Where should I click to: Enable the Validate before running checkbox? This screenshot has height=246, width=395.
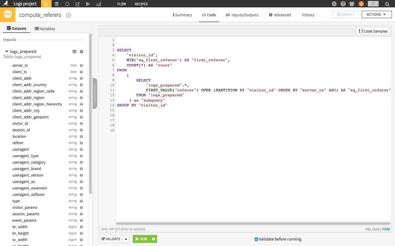pos(256,239)
